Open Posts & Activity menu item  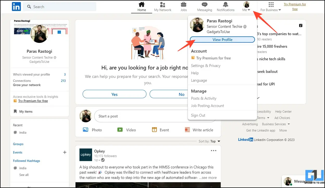[203, 98]
